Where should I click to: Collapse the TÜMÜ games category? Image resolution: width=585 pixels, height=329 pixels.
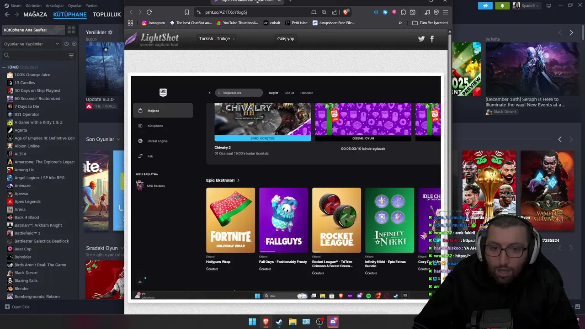click(x=5, y=67)
